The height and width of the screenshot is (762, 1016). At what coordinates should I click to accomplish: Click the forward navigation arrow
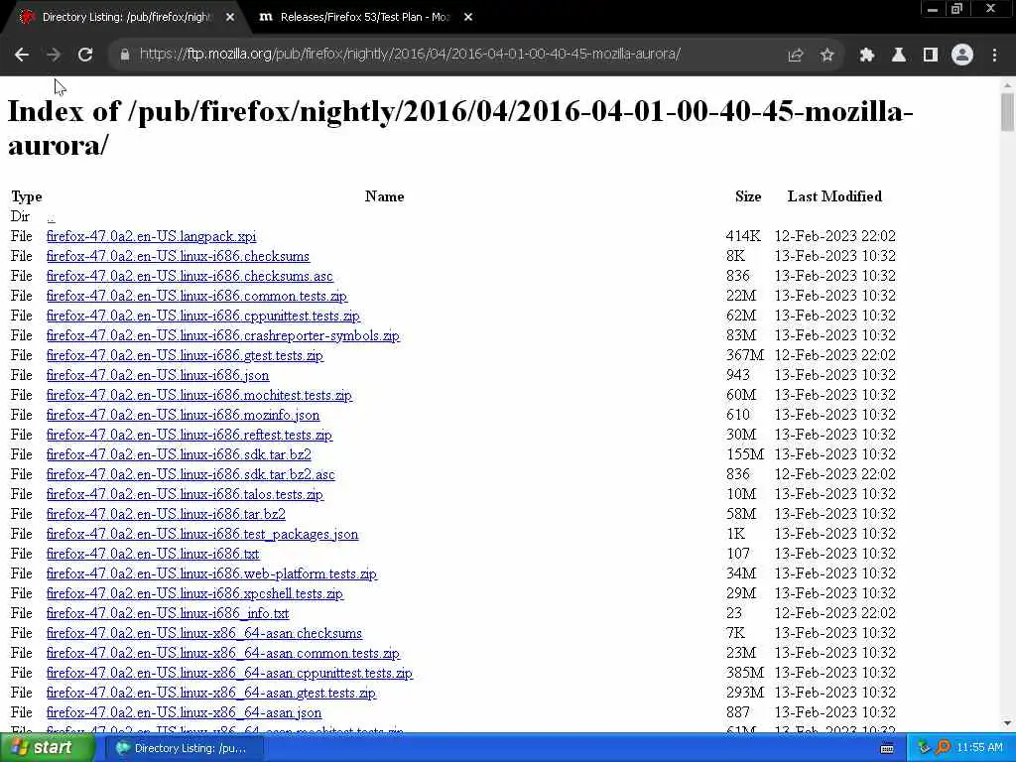point(54,55)
